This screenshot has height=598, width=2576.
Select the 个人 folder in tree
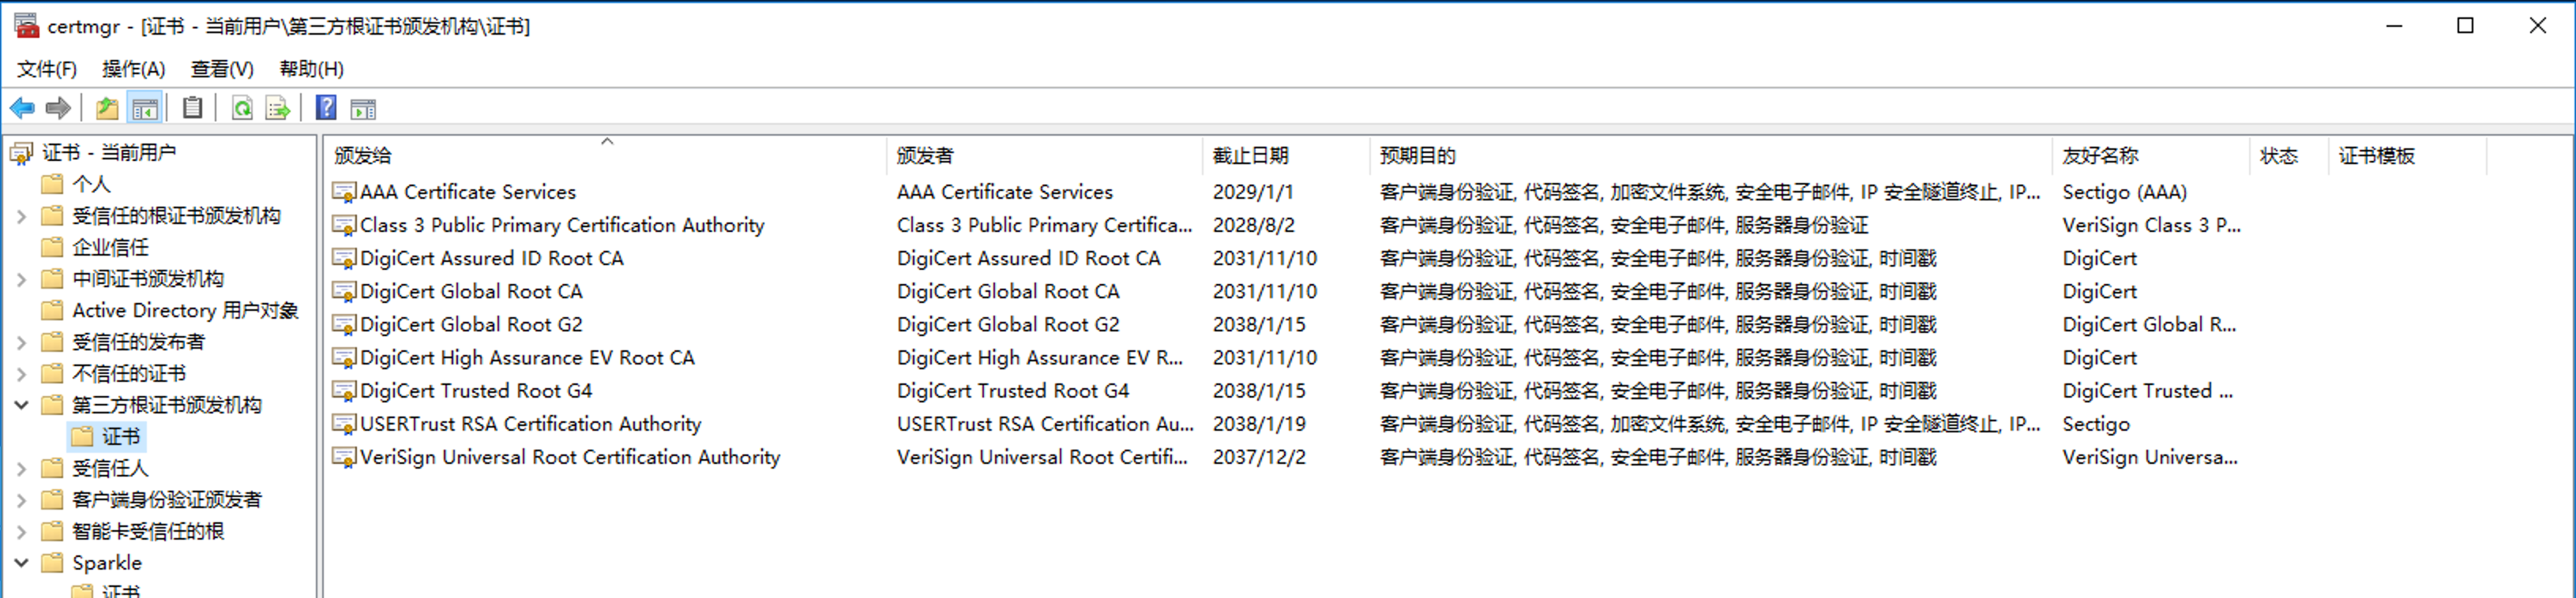point(91,185)
